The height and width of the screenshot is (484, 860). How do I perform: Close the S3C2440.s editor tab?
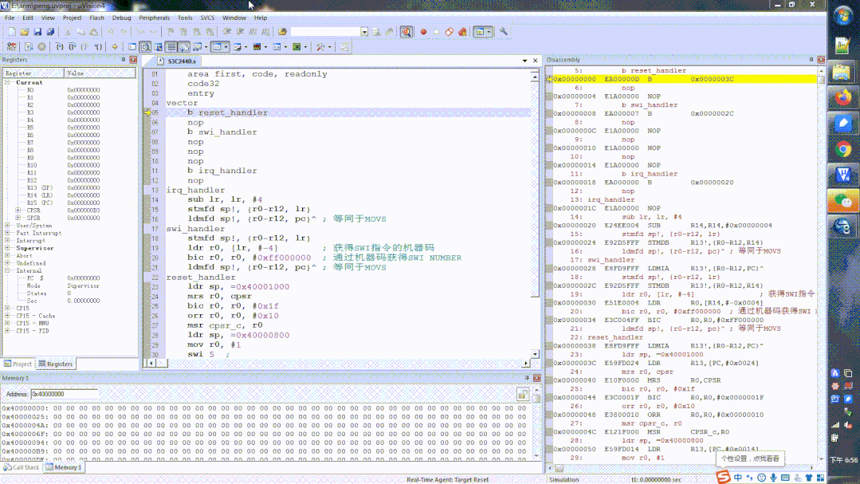(536, 61)
